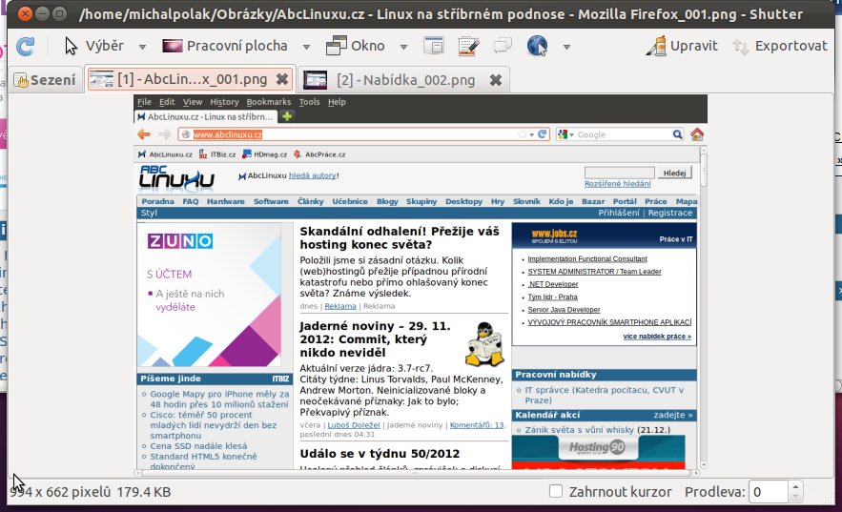Click the zadejte link in Kalendář akcí
This screenshot has width=842, height=512.
pos(673,415)
